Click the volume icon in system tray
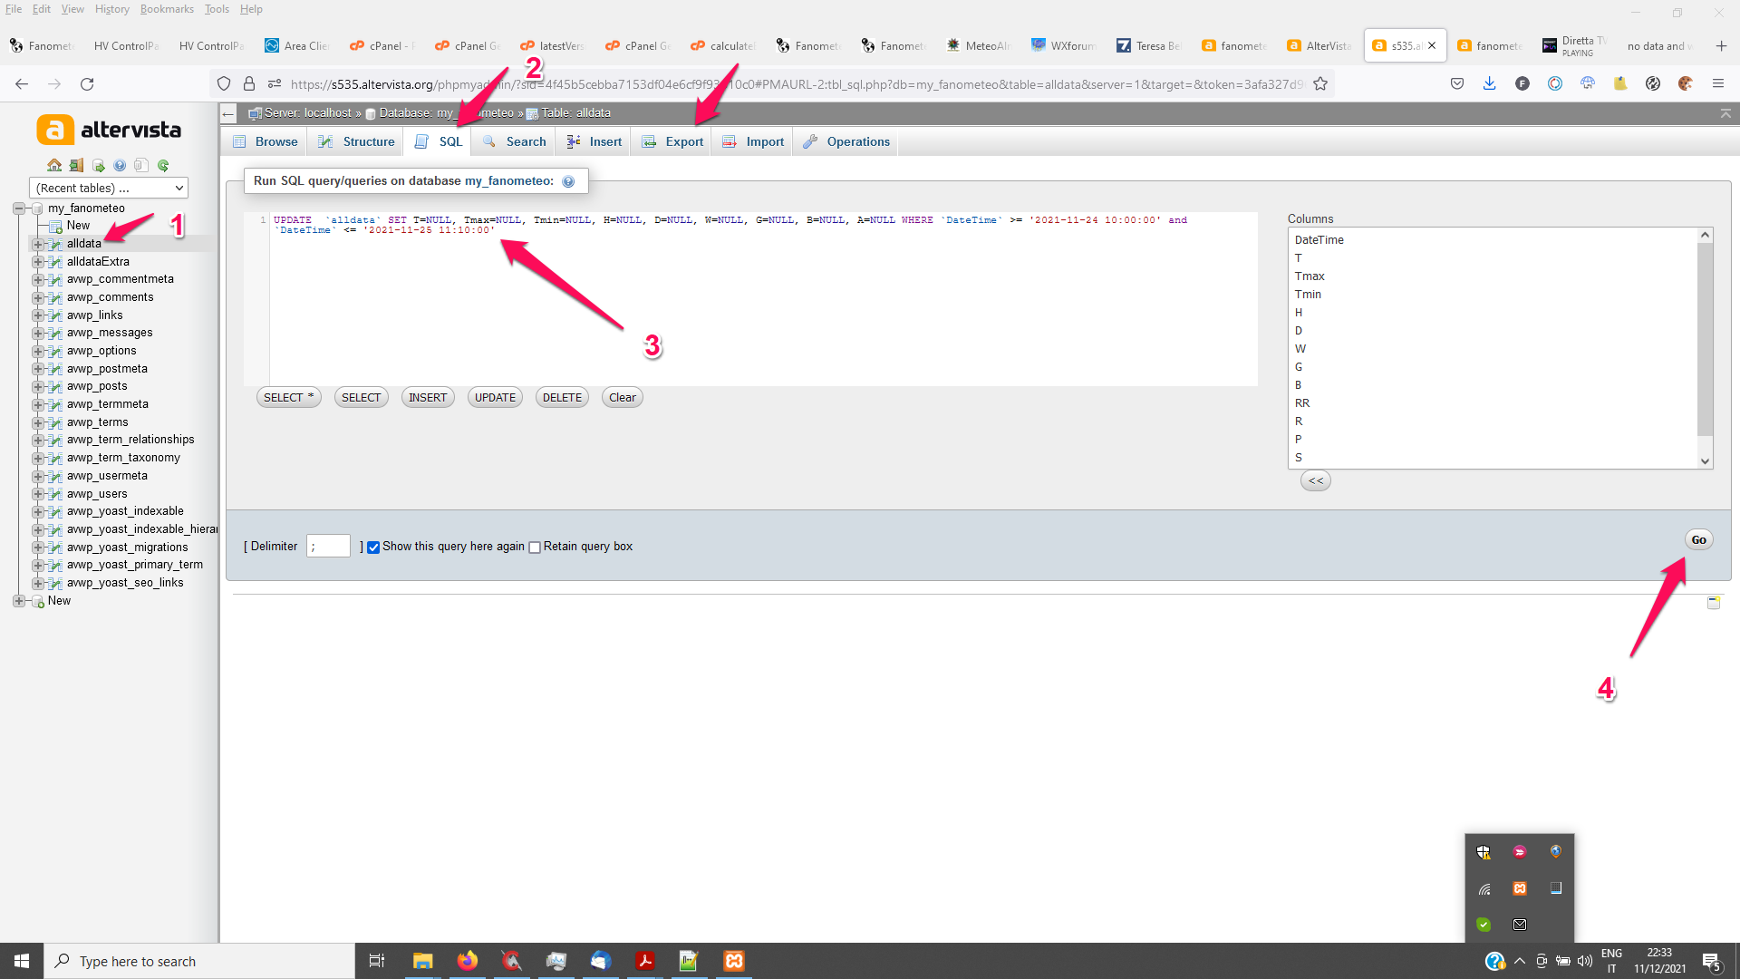The width and height of the screenshot is (1740, 979). point(1585,961)
